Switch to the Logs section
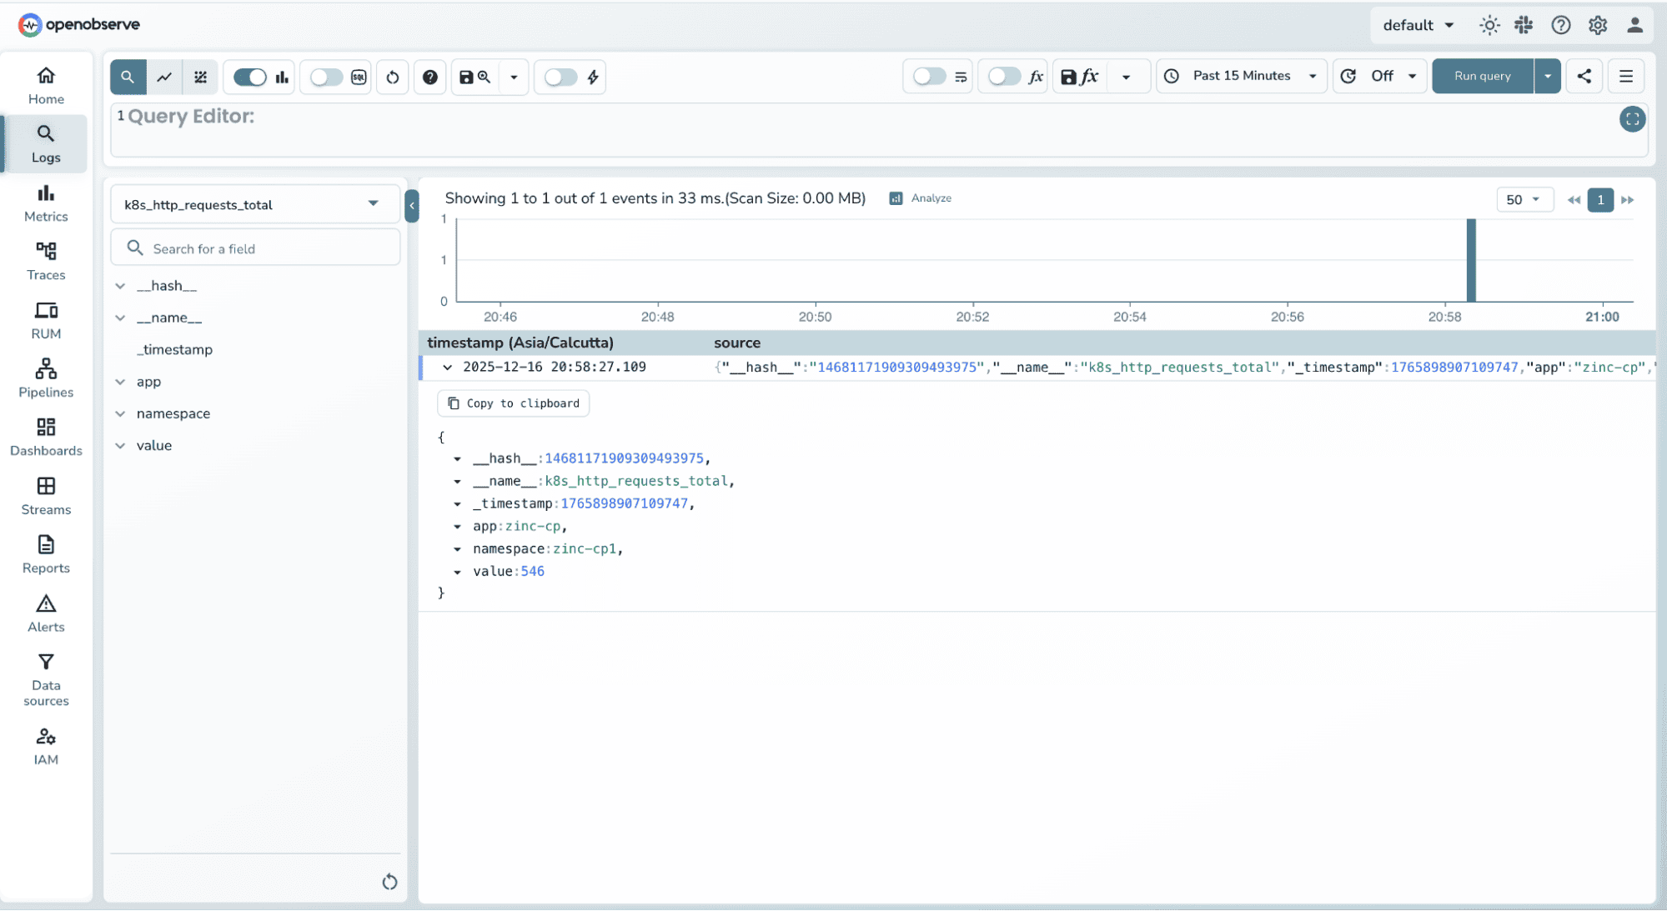The height and width of the screenshot is (911, 1667). 46,143
